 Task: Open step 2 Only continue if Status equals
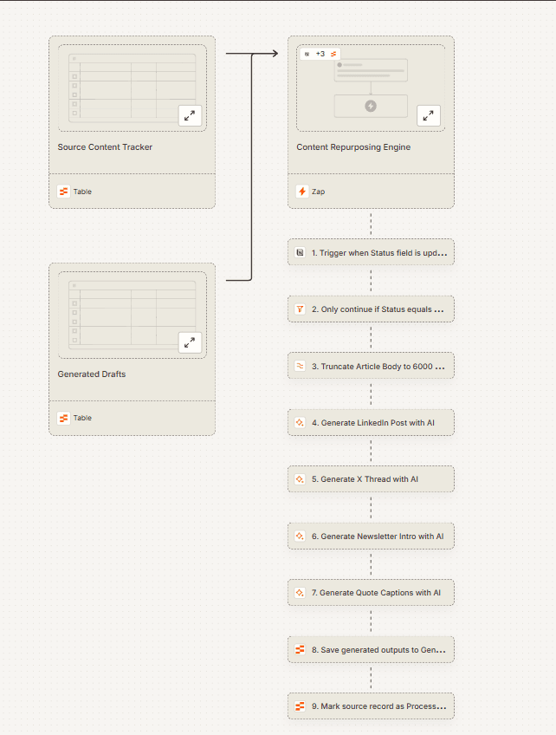pyautogui.click(x=371, y=309)
